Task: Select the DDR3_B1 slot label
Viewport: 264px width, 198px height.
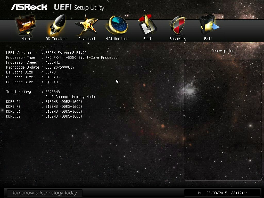Action: tap(13, 111)
